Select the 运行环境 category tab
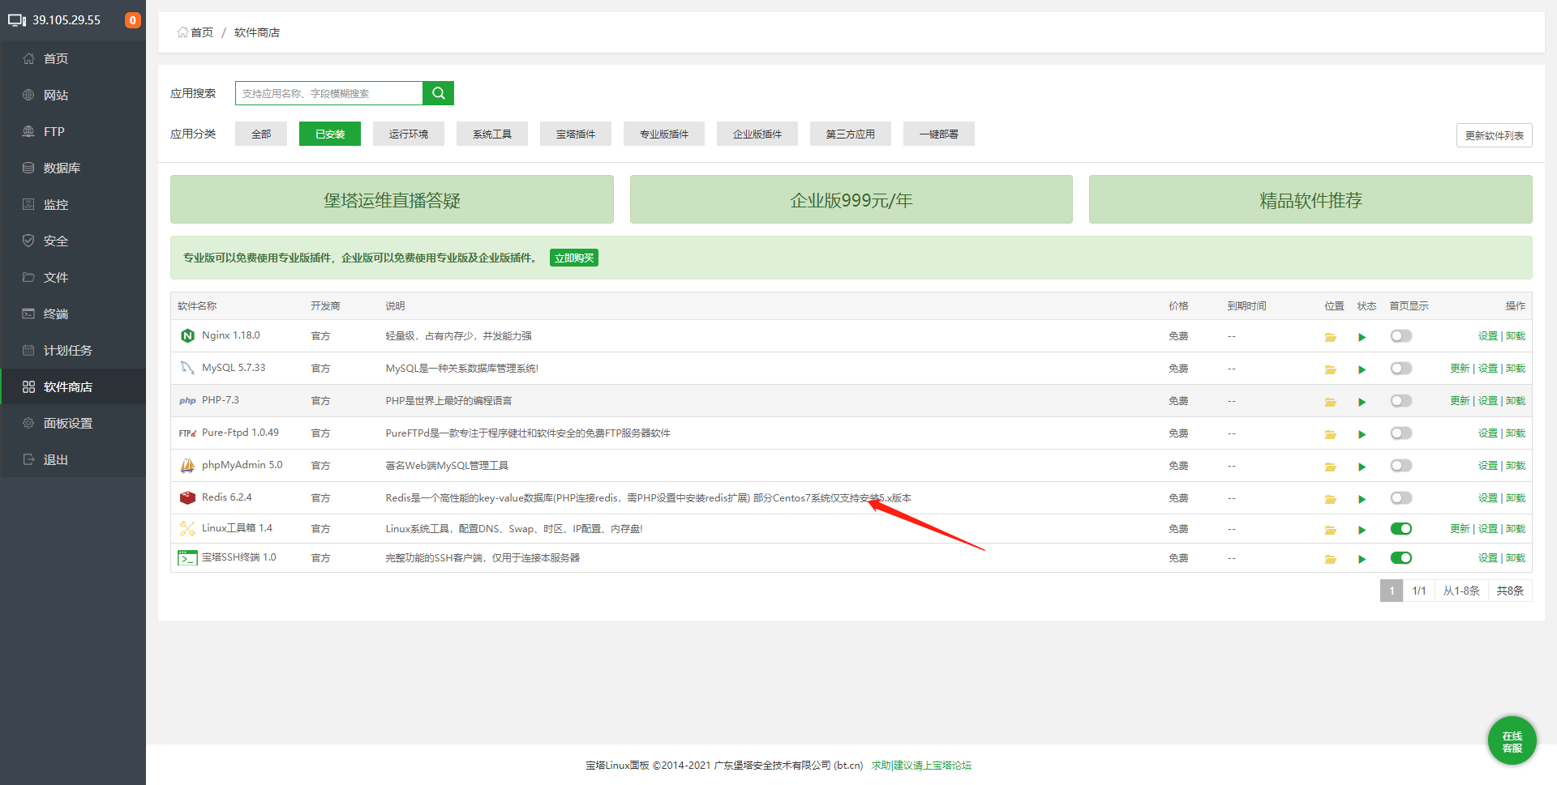 (x=409, y=134)
